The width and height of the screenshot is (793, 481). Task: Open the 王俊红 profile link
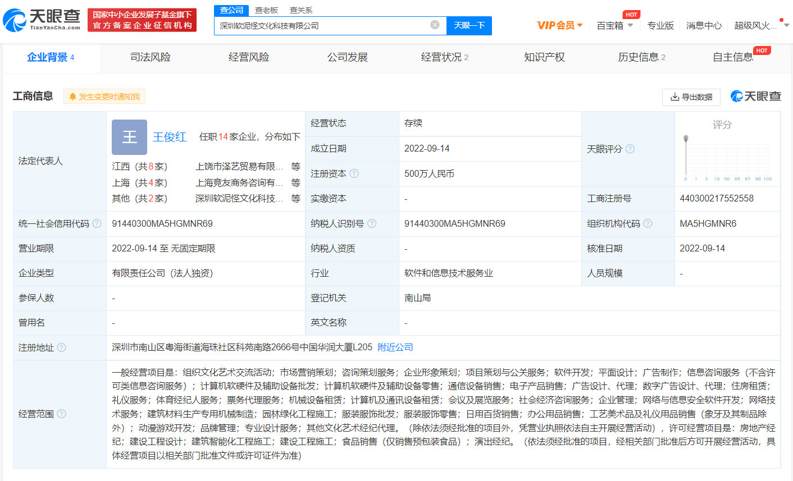click(x=170, y=137)
